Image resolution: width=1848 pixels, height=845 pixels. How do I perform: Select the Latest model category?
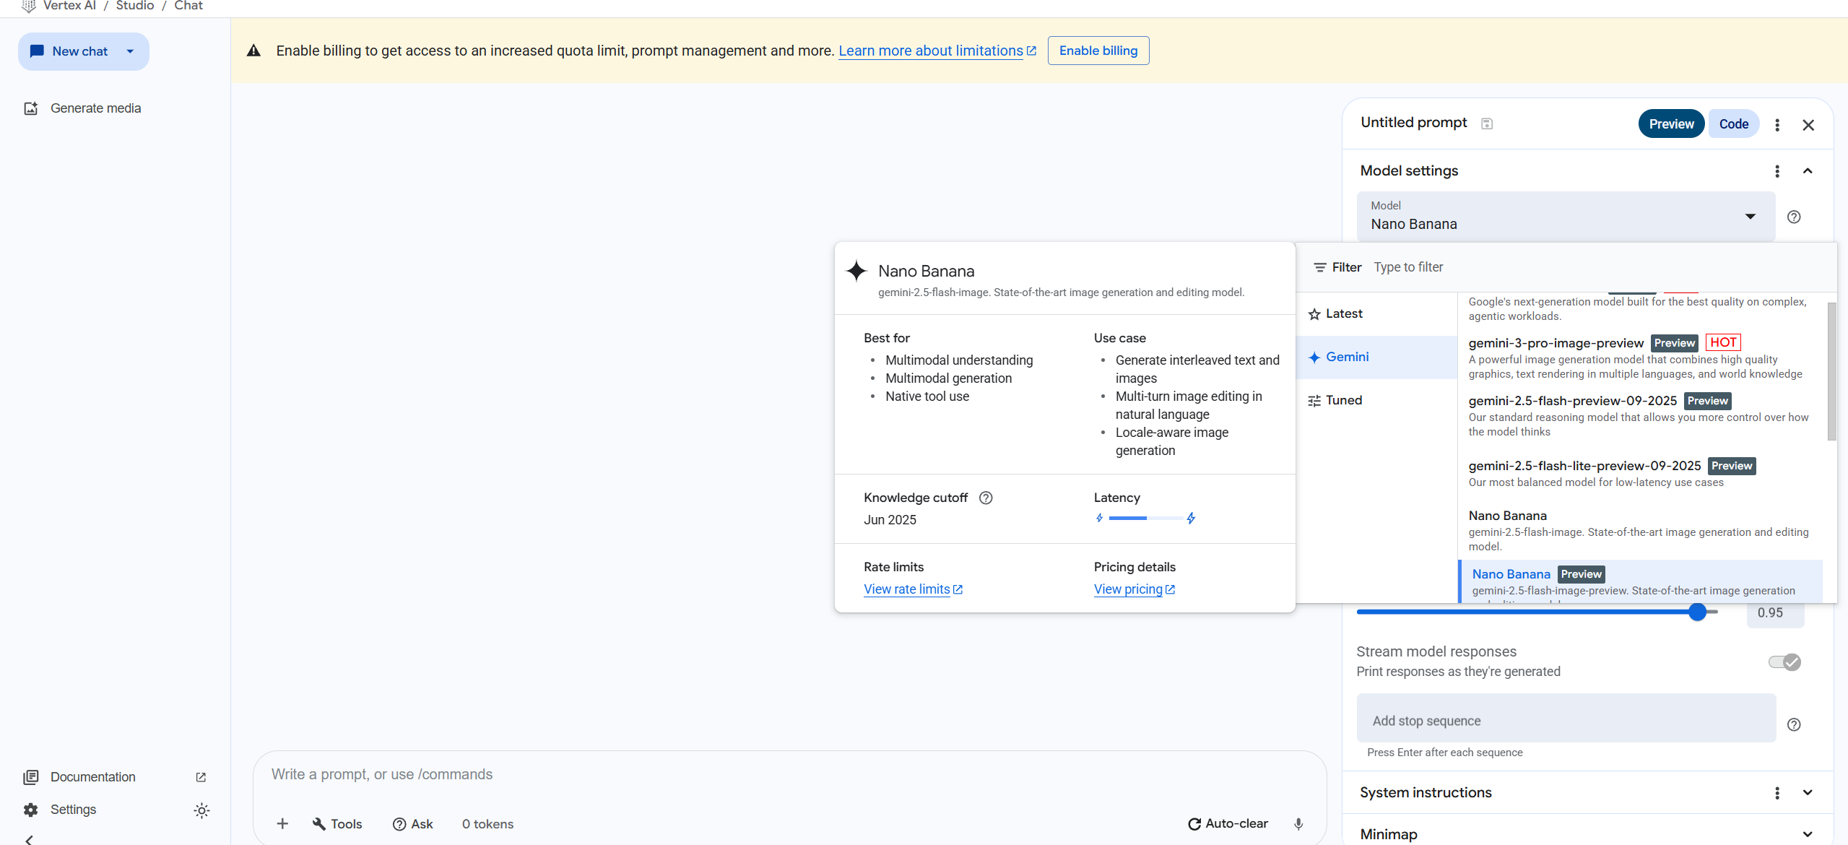pos(1343,314)
